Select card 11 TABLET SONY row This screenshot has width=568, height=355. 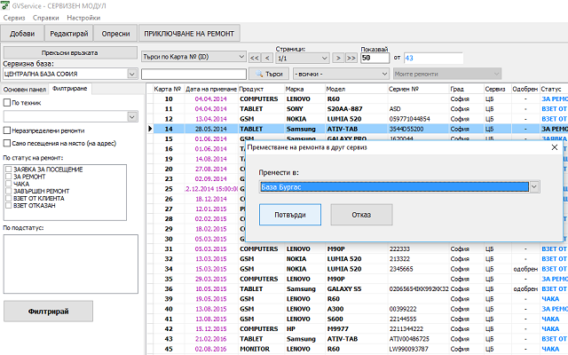click(x=358, y=108)
